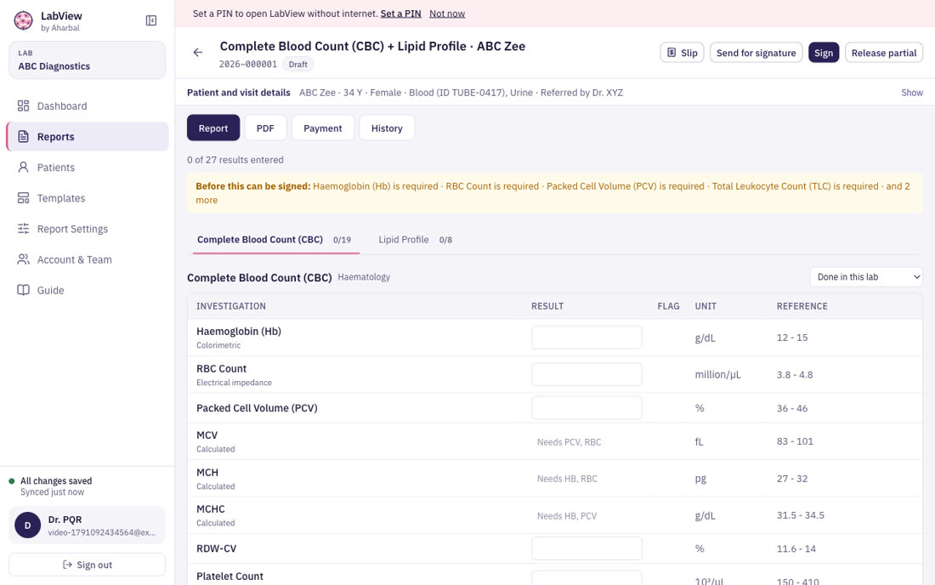Switch to the Report tab
Image resolution: width=935 pixels, height=585 pixels.
213,128
